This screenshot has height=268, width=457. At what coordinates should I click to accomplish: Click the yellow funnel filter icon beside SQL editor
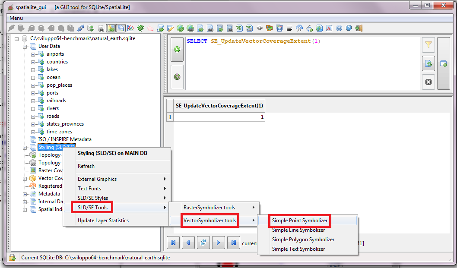pos(428,45)
